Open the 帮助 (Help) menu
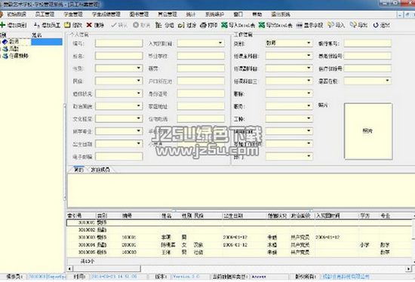The height and width of the screenshot is (282, 415). click(257, 14)
